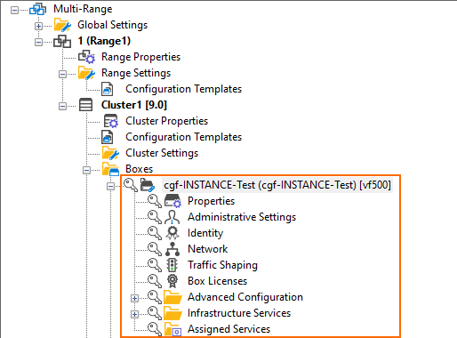Collapse the cgf-INSTANCE-Test box node
Viewport: 457px width, 338px height.
coord(110,186)
